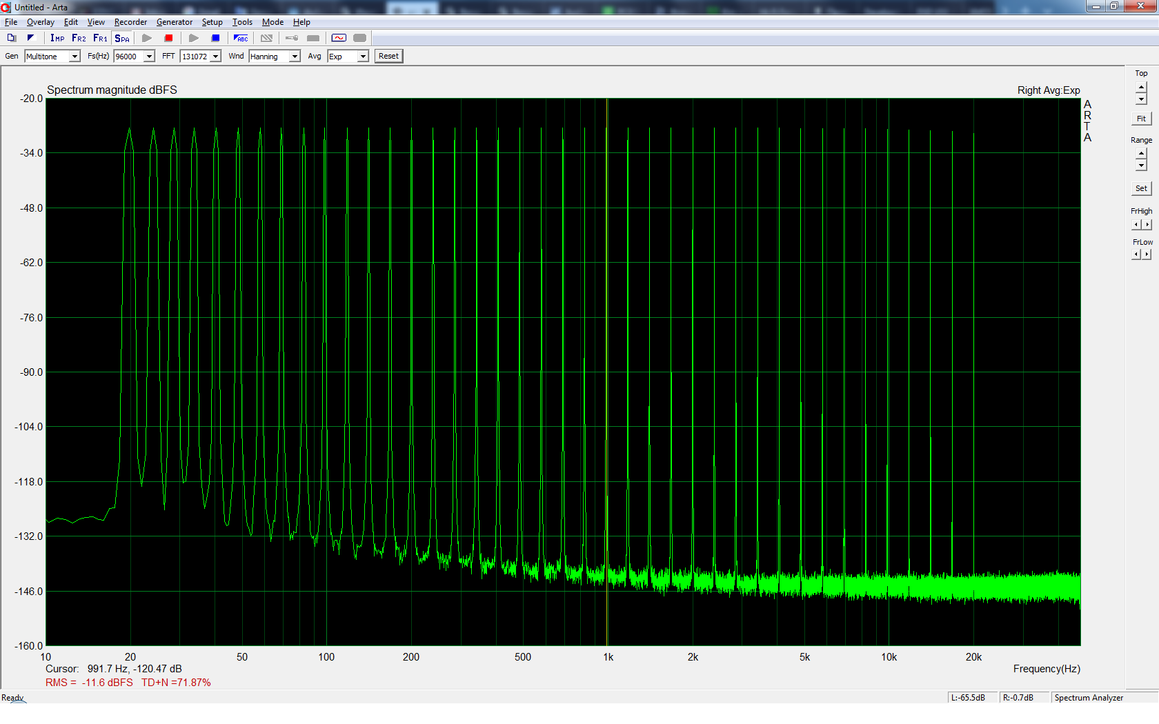This screenshot has width=1159, height=724.
Task: Click the ABC text overlay icon
Action: click(x=241, y=38)
